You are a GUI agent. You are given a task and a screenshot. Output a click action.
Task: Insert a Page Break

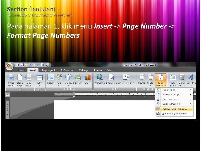coord(28,81)
